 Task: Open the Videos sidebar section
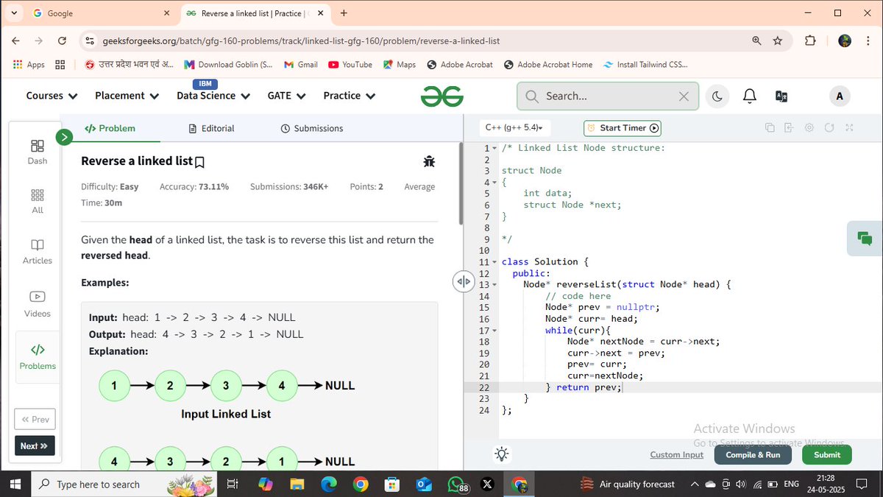pyautogui.click(x=37, y=304)
